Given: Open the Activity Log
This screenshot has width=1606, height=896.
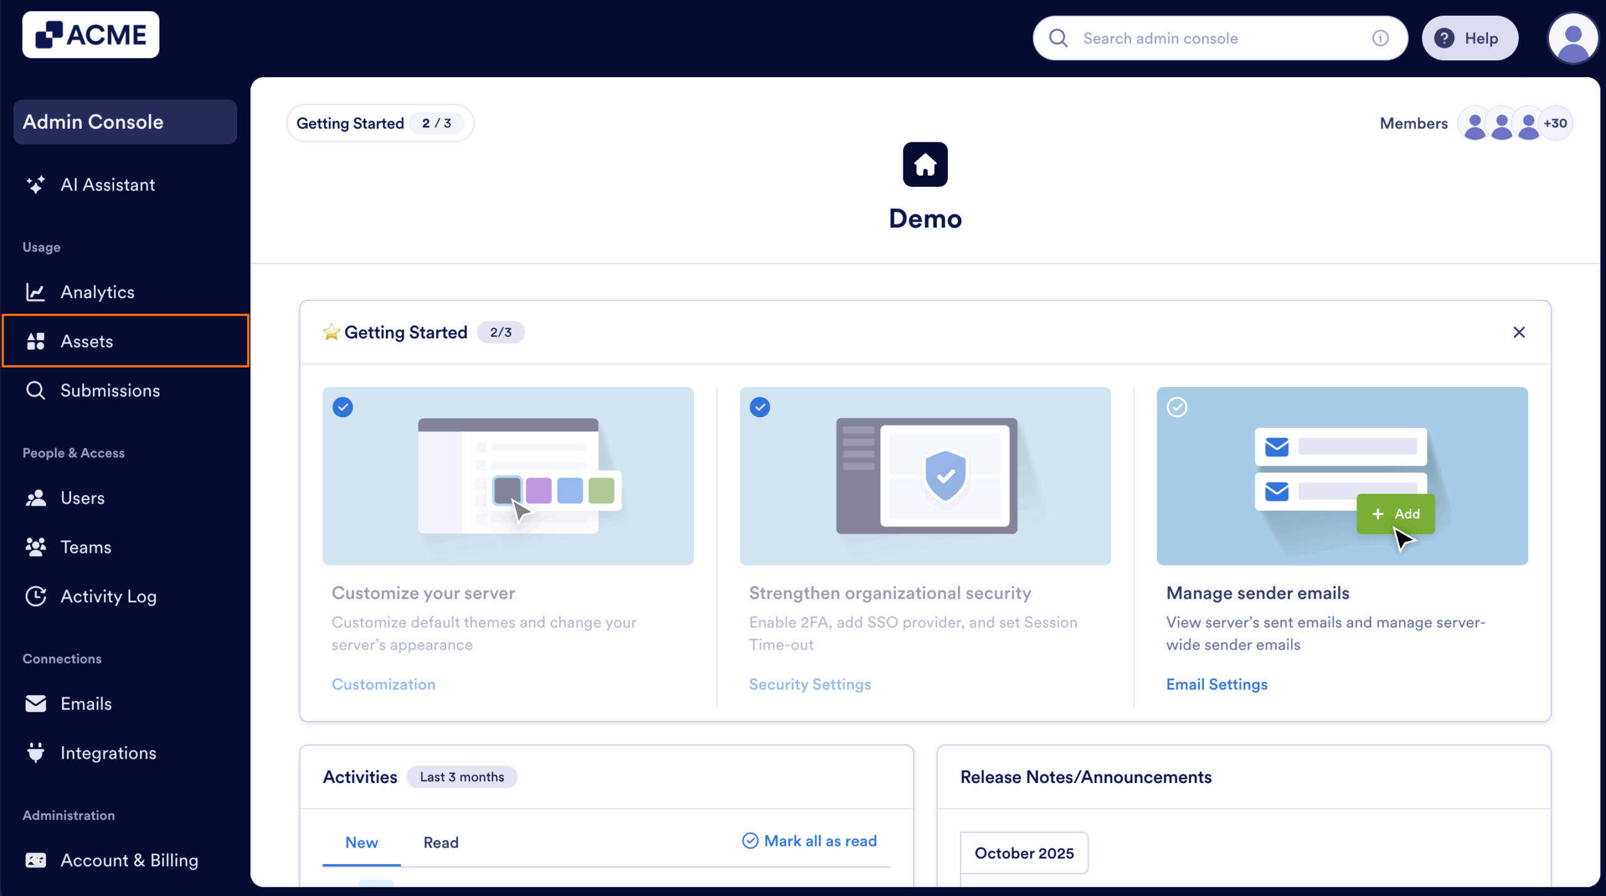Looking at the screenshot, I should point(109,596).
